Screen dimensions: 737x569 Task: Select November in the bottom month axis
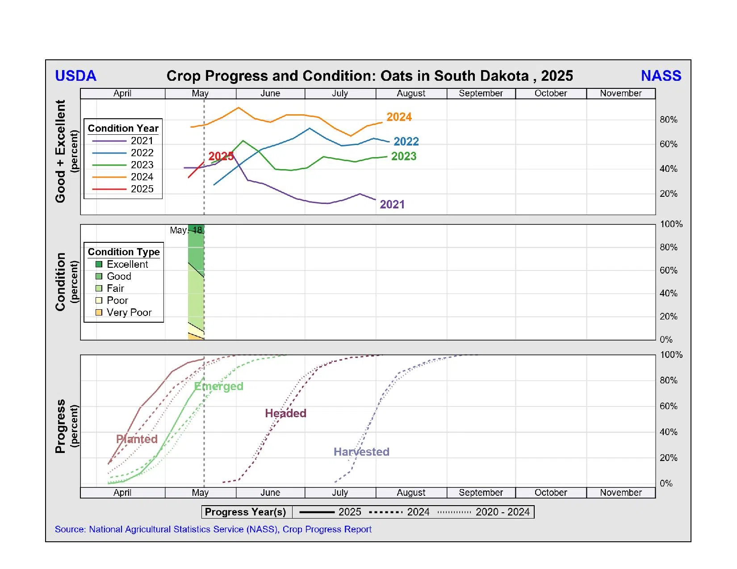tap(620, 493)
